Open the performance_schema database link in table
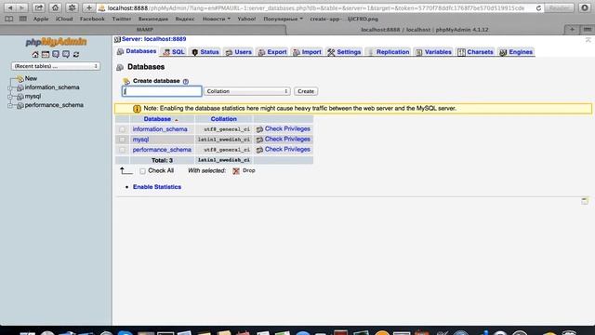Screen dimensions: 595x335 click(162, 150)
